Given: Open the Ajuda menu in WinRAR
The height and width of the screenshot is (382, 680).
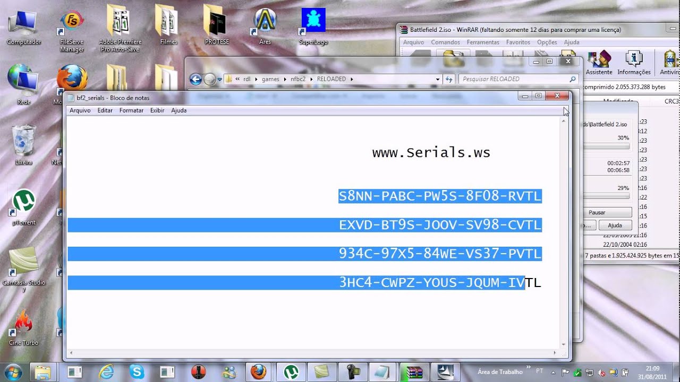Looking at the screenshot, I should (572, 42).
